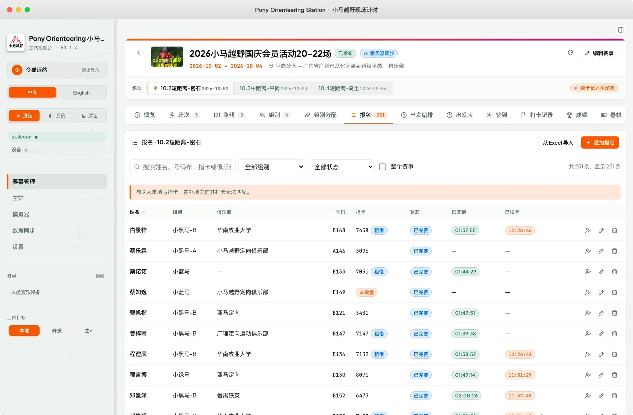Click the check-in icon for 曾梓雨
This screenshot has width=633, height=415.
click(588, 334)
